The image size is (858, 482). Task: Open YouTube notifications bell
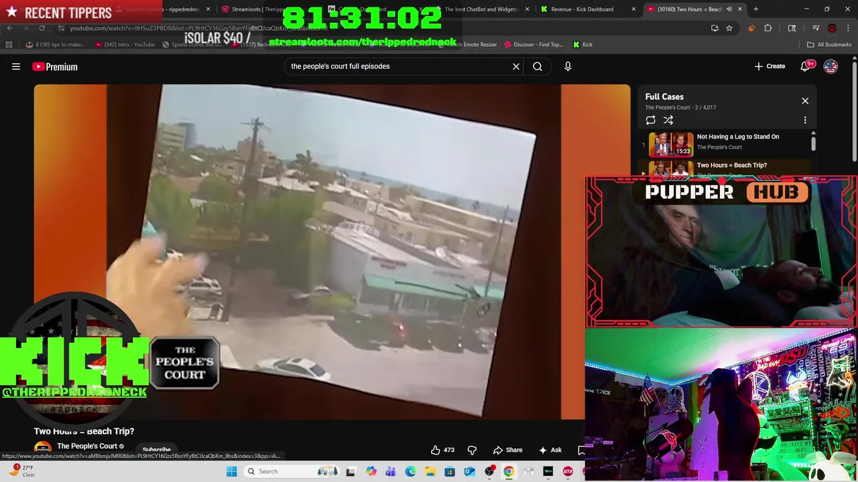[x=806, y=66]
